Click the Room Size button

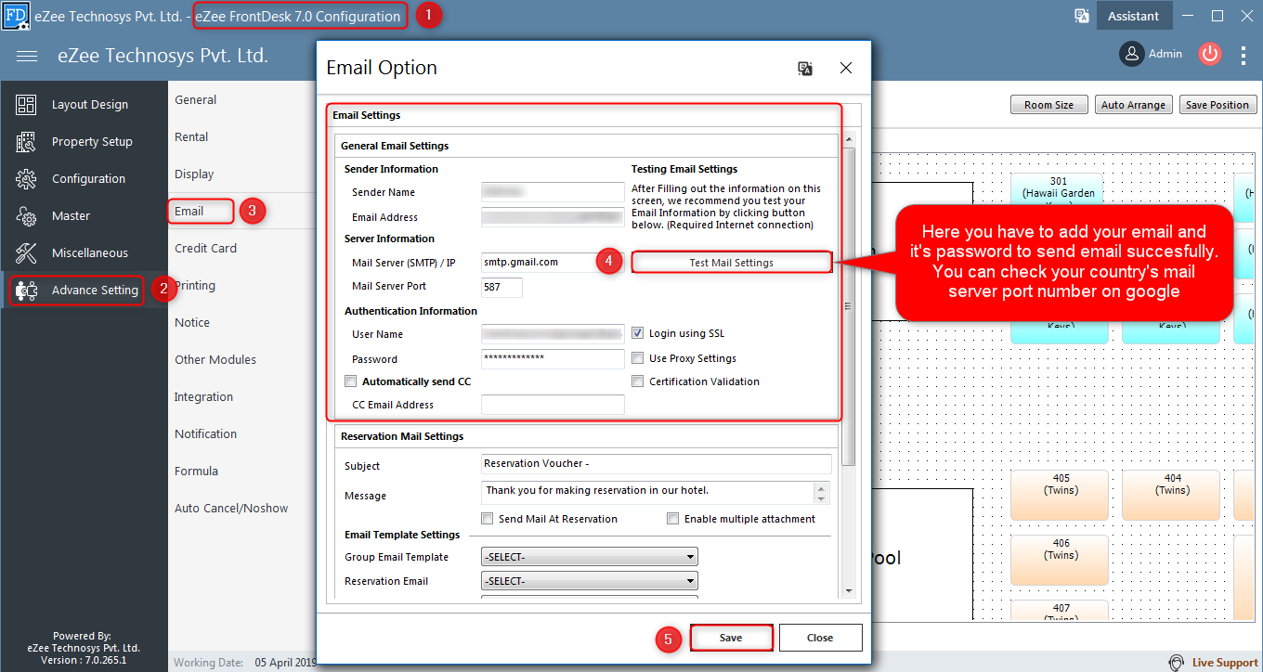(1048, 105)
